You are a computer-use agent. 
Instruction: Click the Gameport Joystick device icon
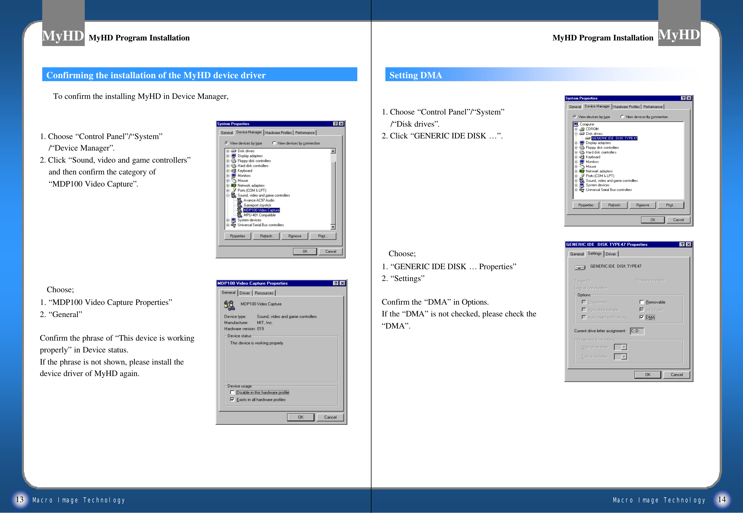(x=239, y=205)
